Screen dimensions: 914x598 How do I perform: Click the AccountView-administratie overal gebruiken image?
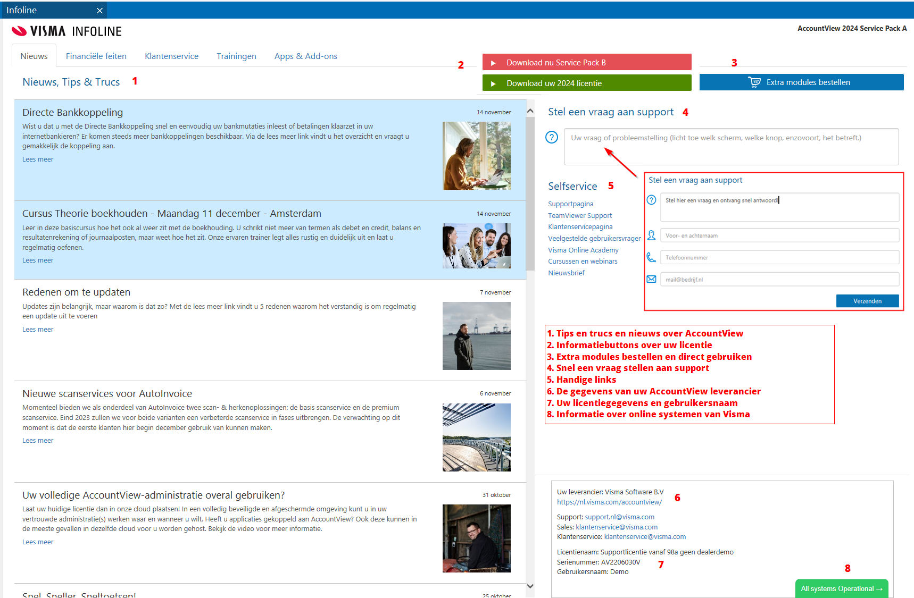pos(477,538)
